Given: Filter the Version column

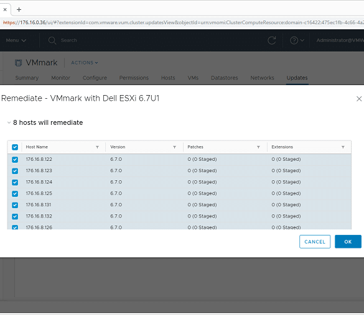Looking at the screenshot, I should (174, 147).
